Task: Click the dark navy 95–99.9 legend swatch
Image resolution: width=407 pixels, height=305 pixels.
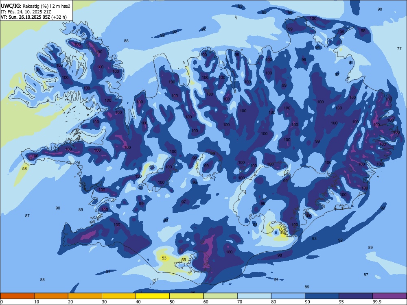Action: 356,296
